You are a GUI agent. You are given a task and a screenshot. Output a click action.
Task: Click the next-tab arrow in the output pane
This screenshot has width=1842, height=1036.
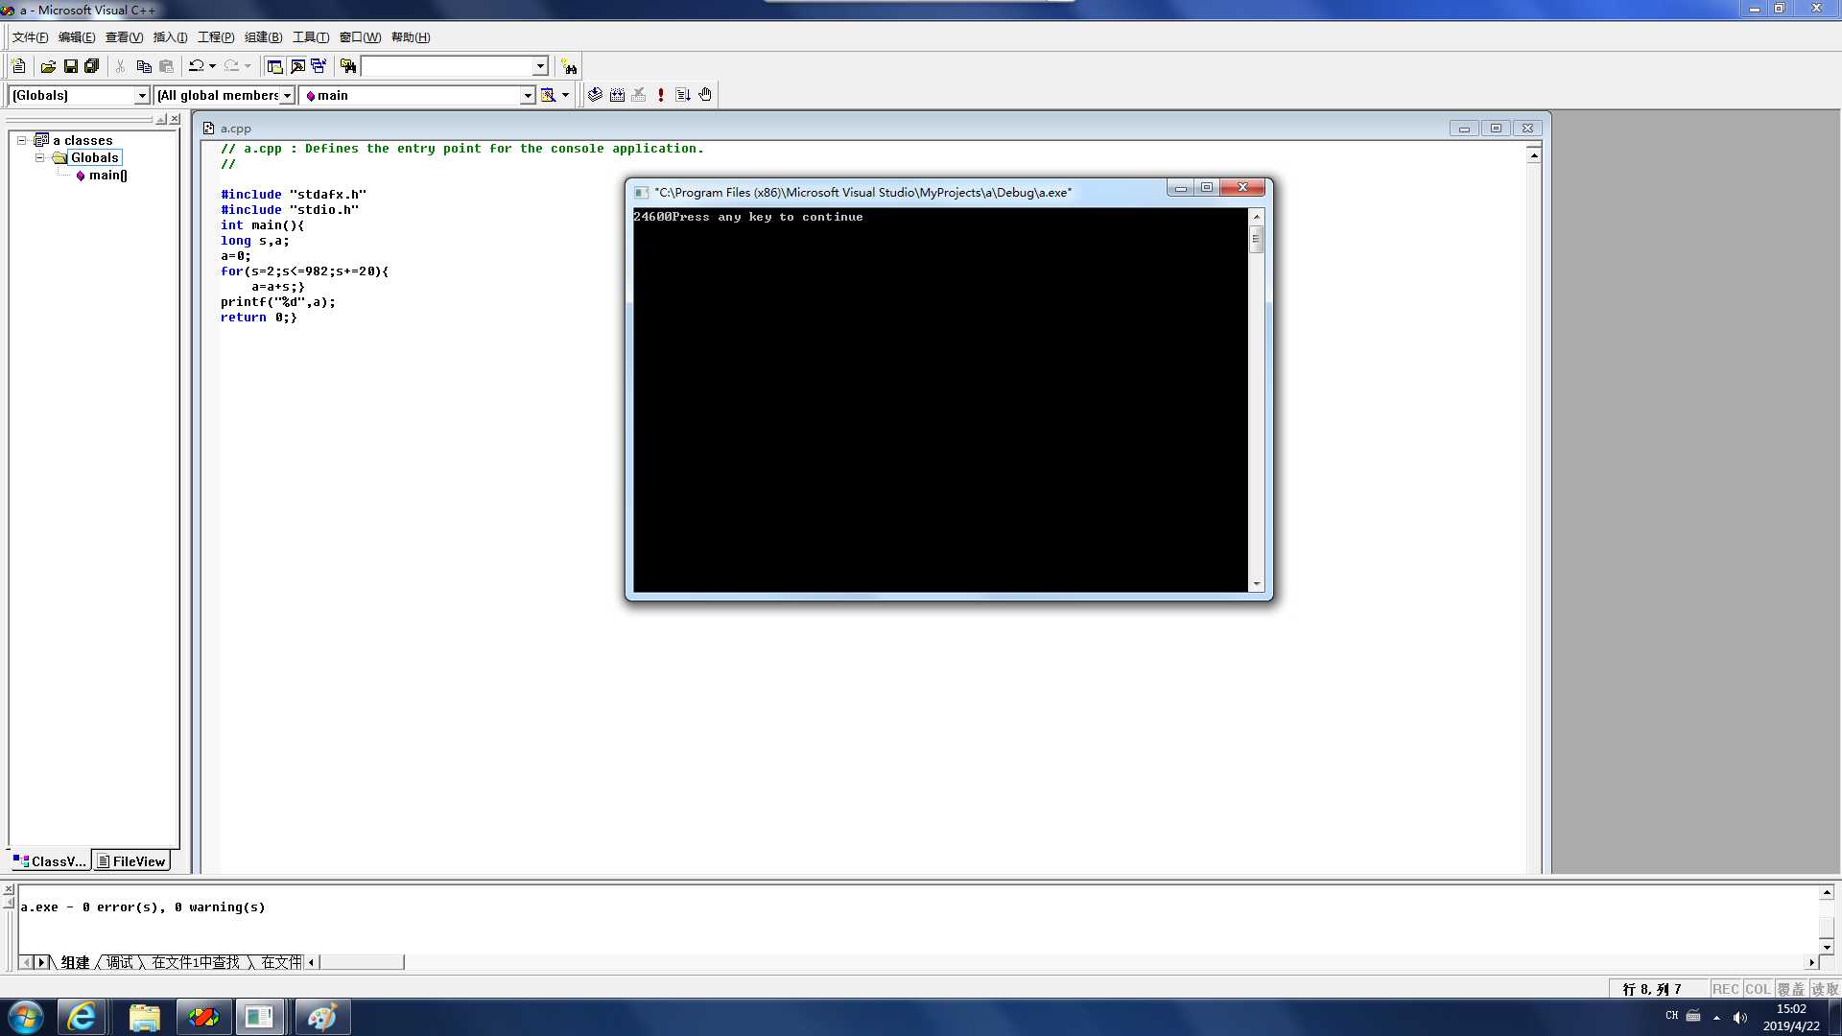click(x=41, y=962)
